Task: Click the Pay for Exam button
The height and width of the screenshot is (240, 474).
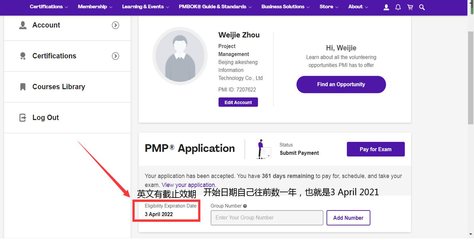Action: pyautogui.click(x=375, y=149)
